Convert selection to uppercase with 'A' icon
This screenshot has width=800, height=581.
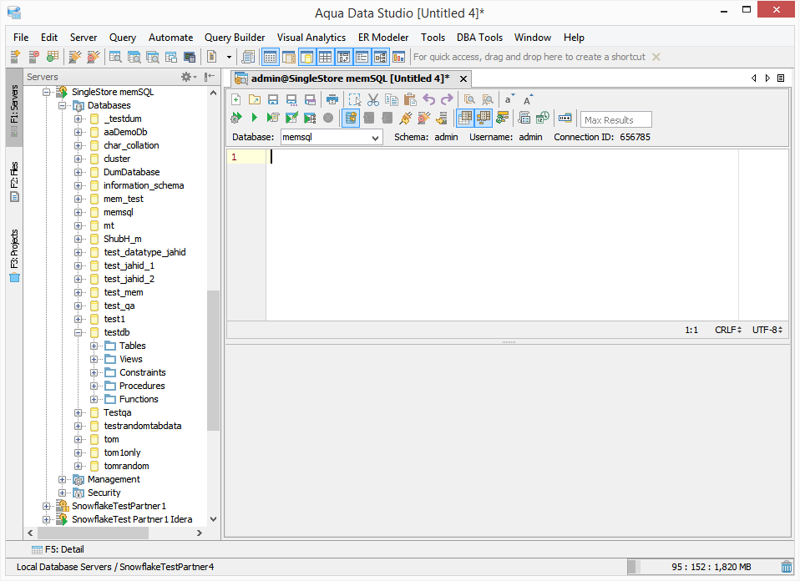[x=528, y=99]
